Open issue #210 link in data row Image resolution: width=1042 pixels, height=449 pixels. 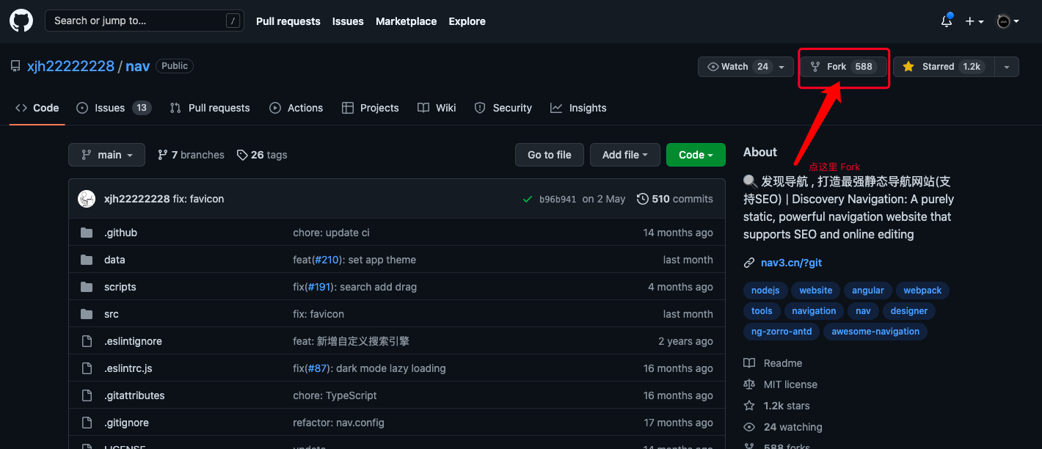(326, 260)
